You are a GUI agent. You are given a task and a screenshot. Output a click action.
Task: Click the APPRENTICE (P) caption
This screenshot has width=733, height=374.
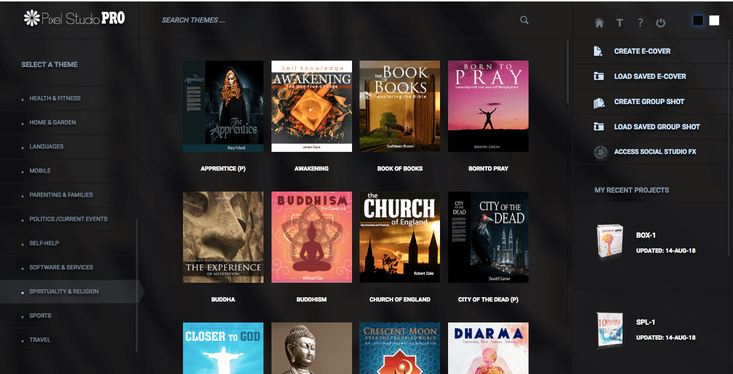click(223, 168)
